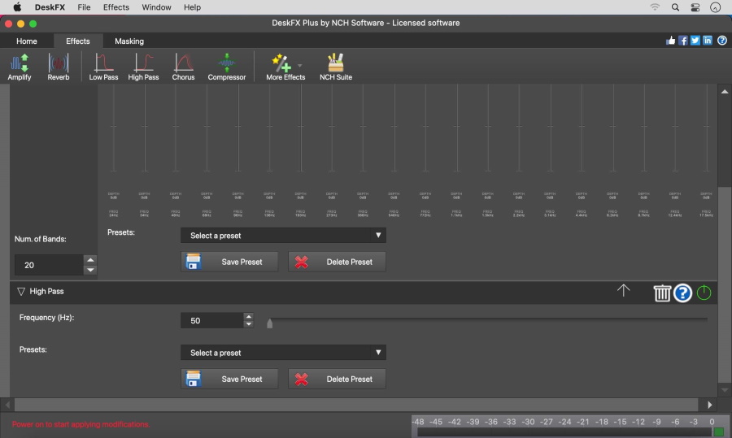Viewport: 732px width, 438px height.
Task: Increase the High Pass frequency value
Action: (x=248, y=317)
